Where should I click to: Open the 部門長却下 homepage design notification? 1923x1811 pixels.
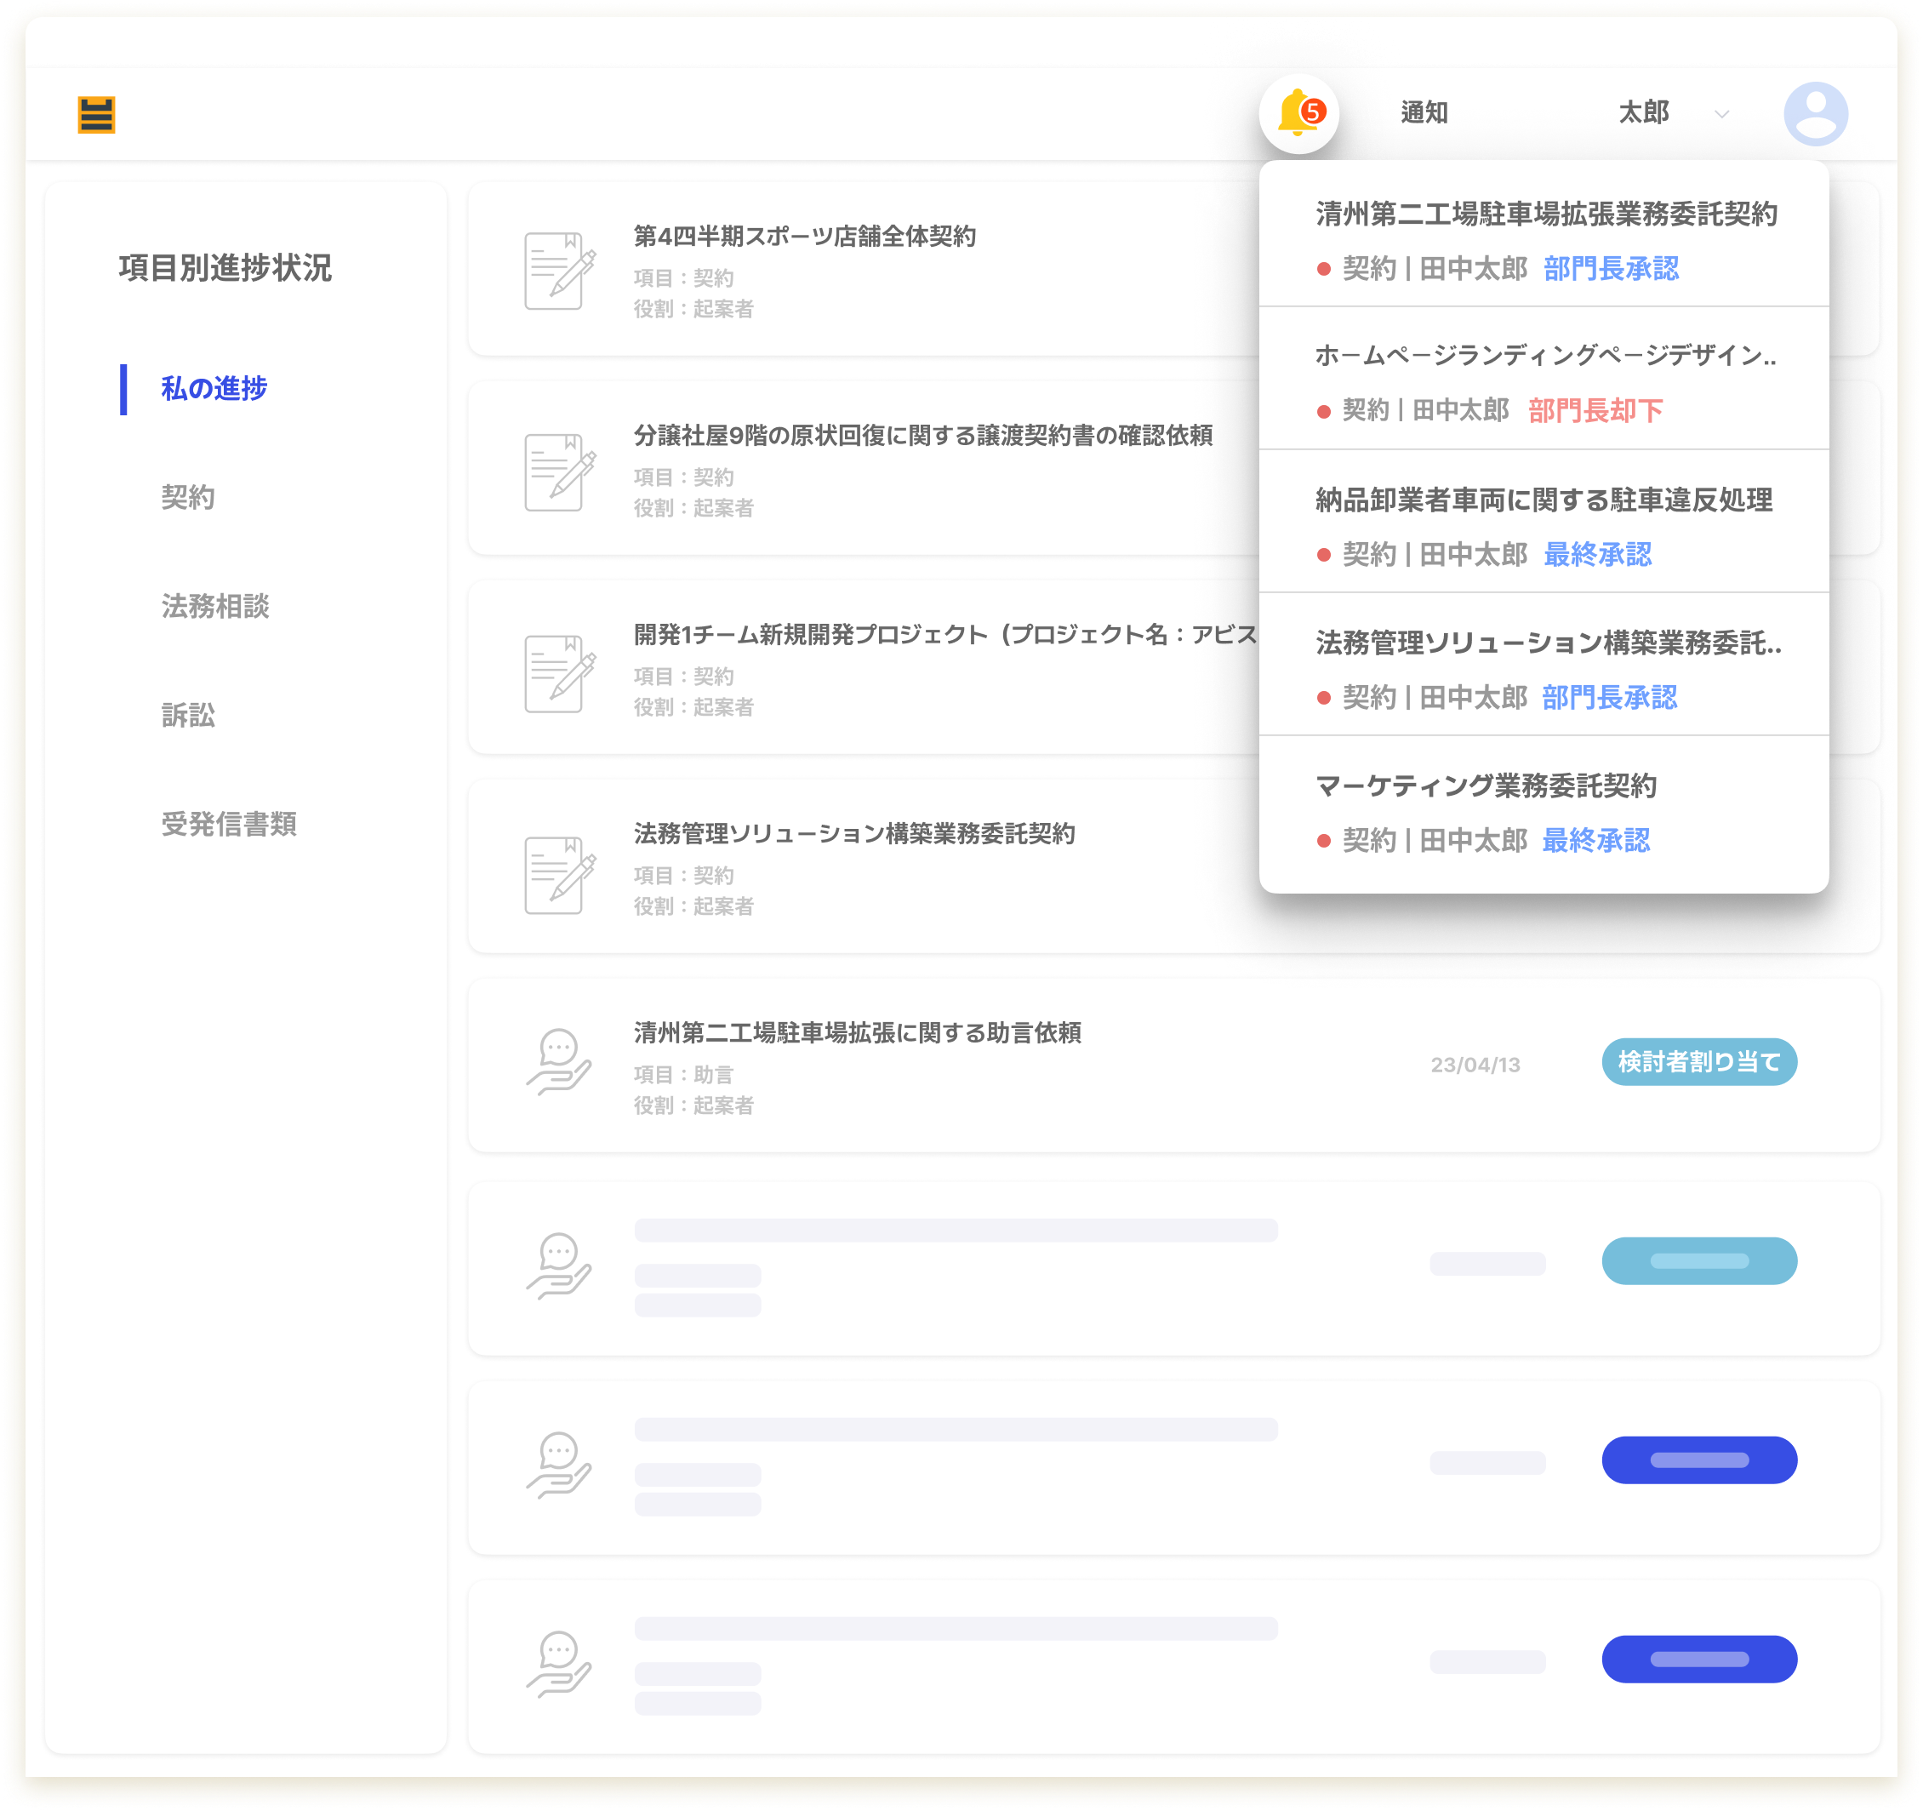1545,357
